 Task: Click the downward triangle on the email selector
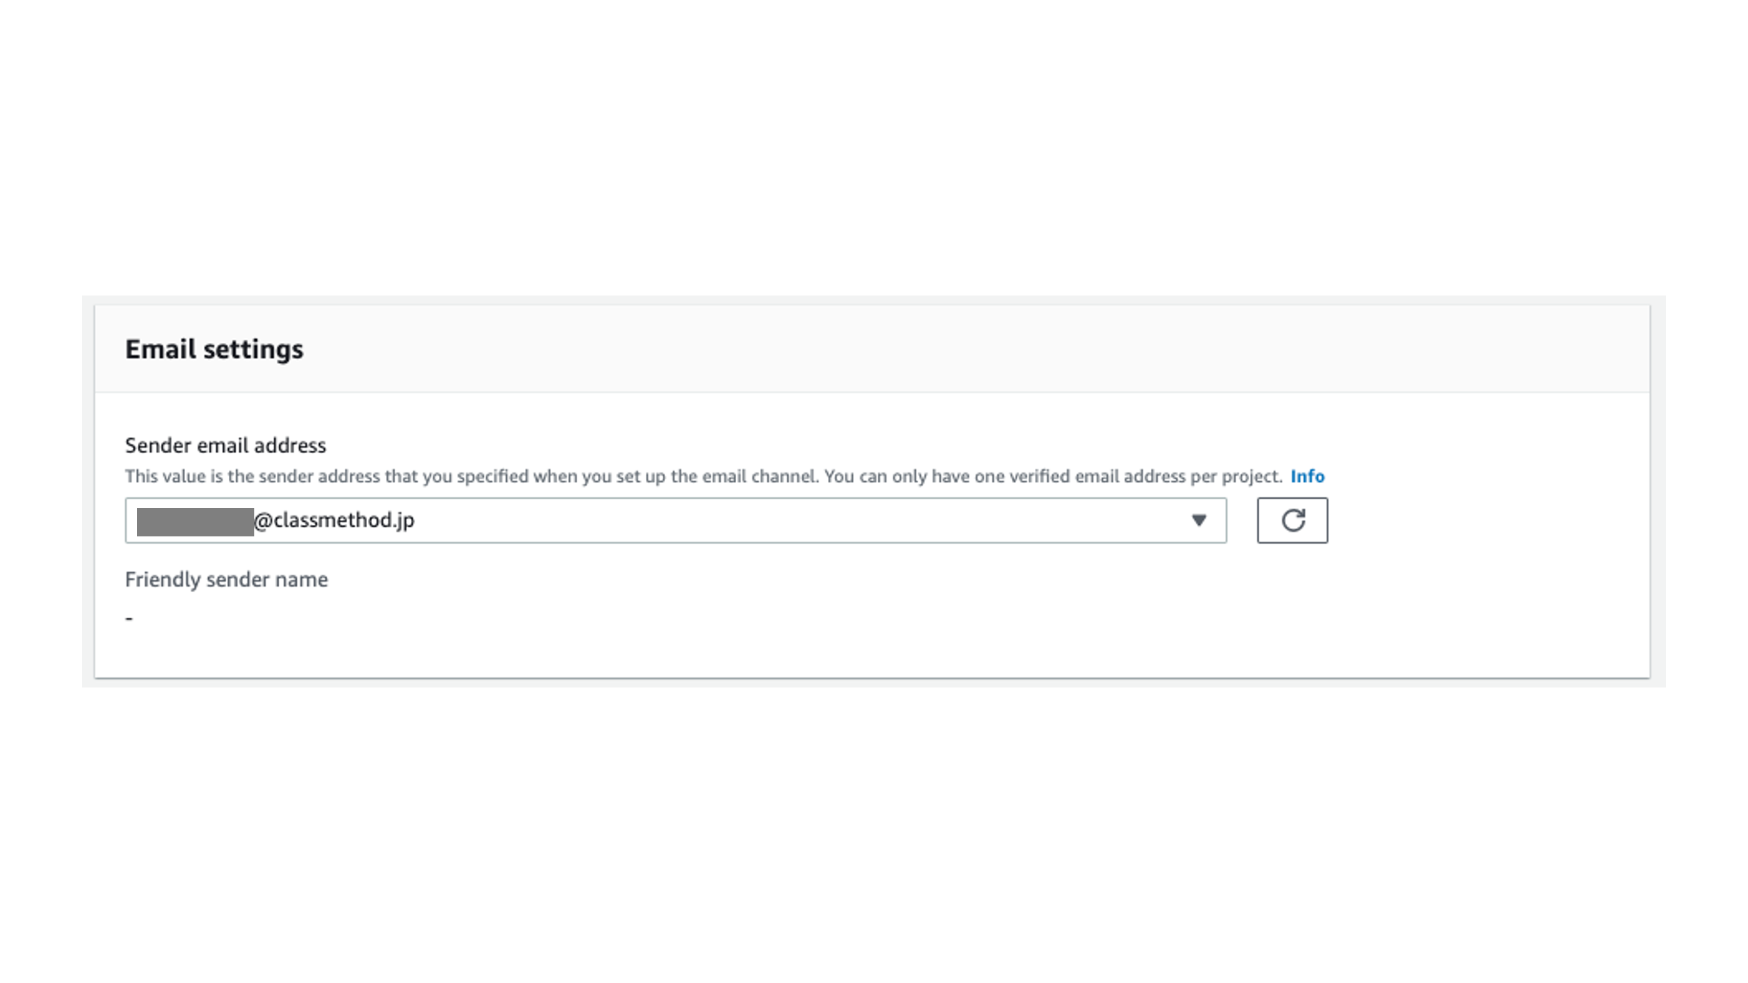coord(1200,521)
